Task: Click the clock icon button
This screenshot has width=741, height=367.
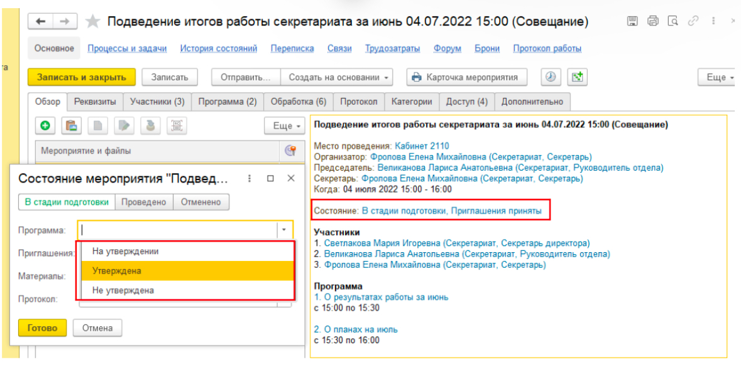Action: pyautogui.click(x=550, y=77)
